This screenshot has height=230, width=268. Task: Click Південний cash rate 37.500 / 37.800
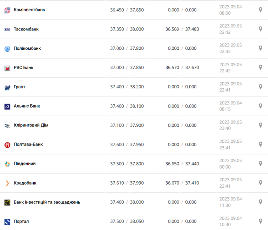tap(127, 164)
